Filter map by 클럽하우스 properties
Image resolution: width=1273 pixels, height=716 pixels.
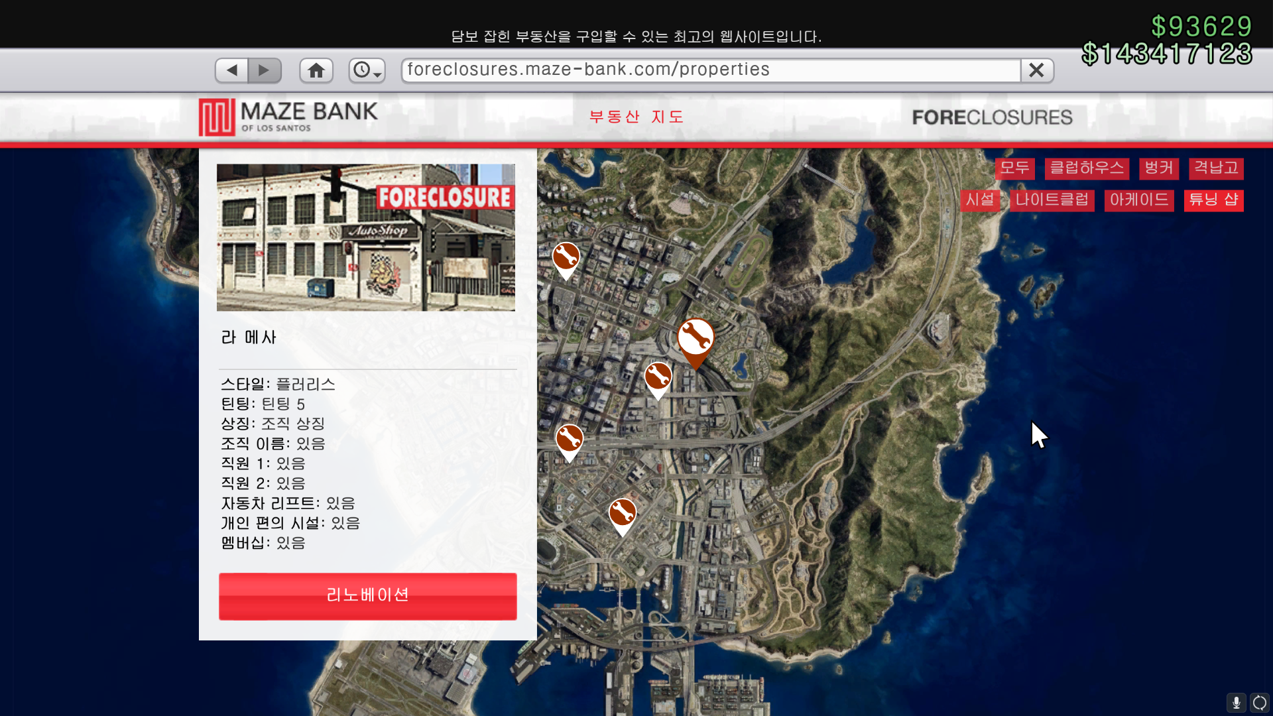(x=1087, y=168)
